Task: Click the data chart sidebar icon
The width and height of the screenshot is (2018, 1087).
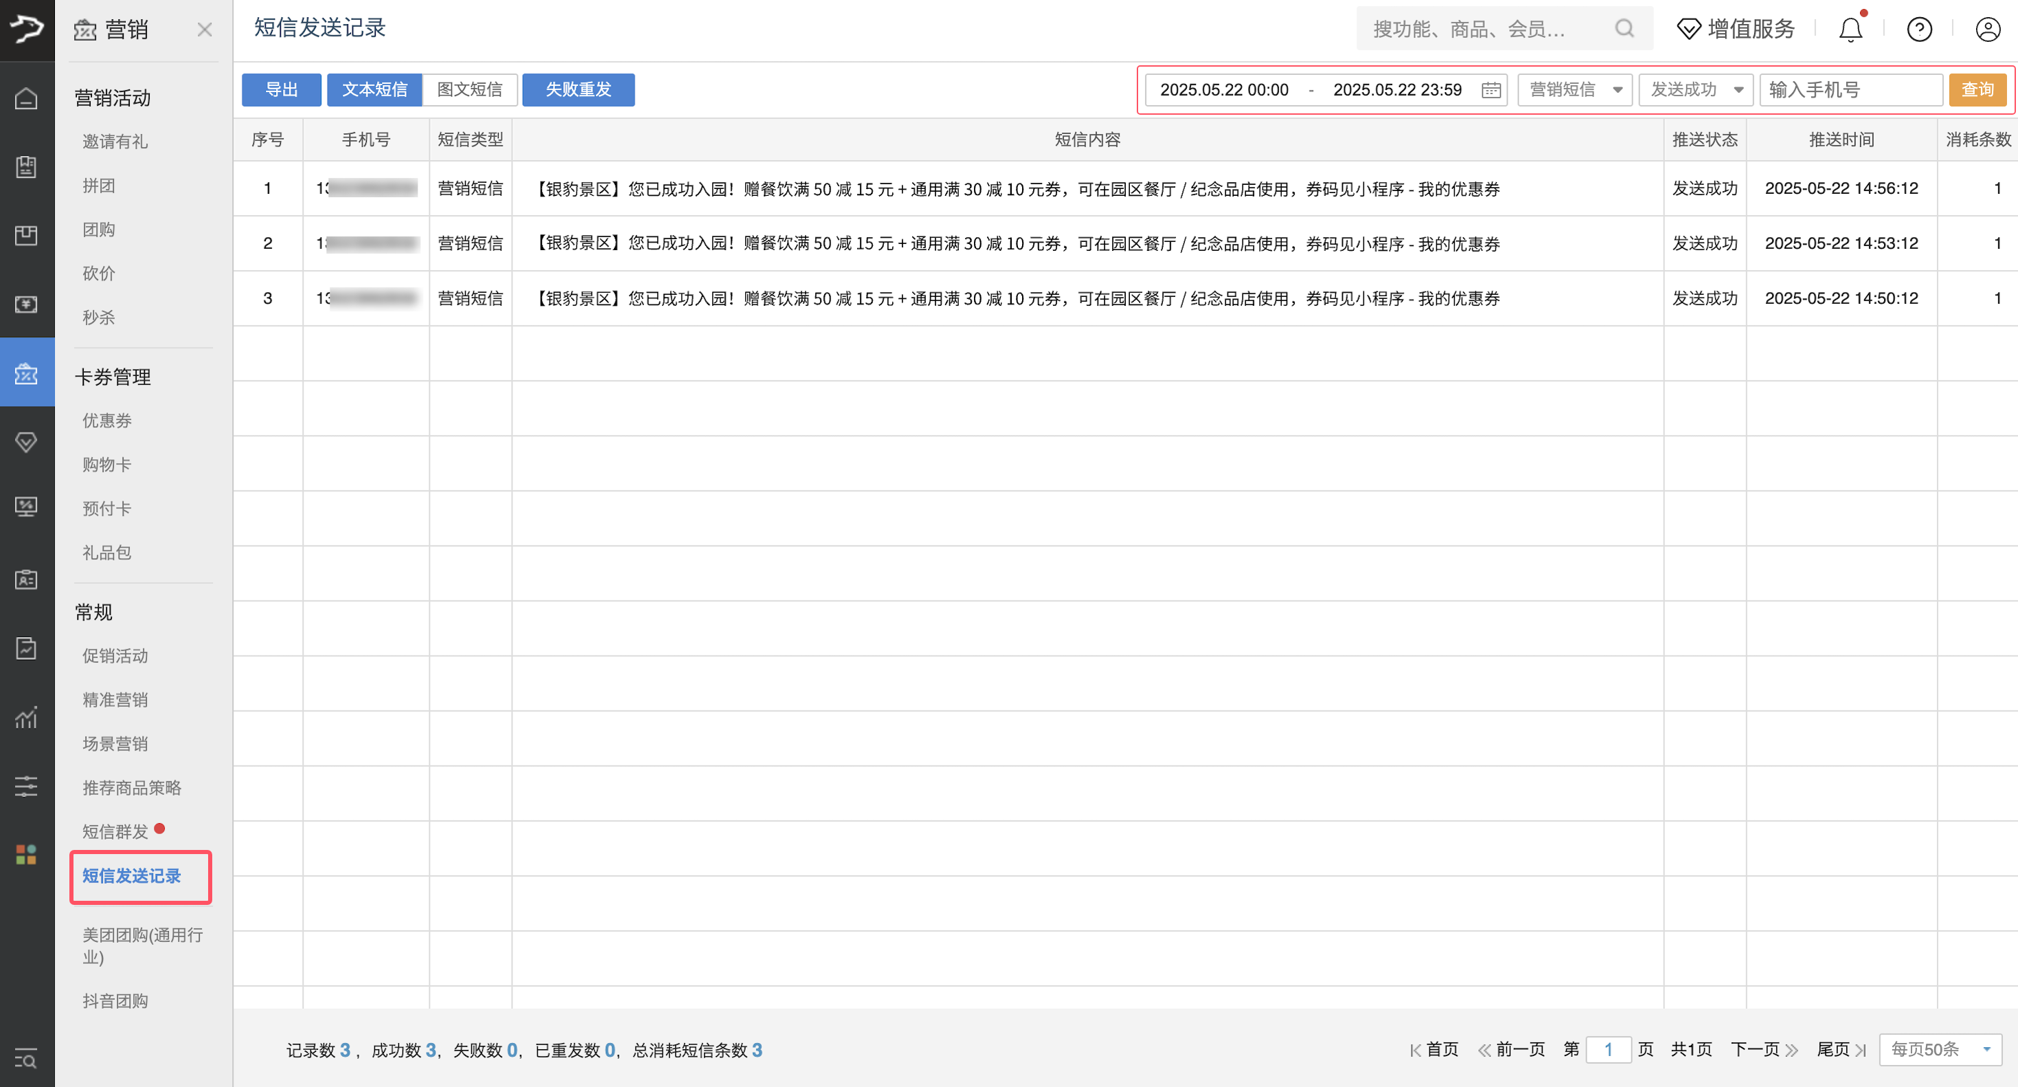Action: [x=27, y=717]
